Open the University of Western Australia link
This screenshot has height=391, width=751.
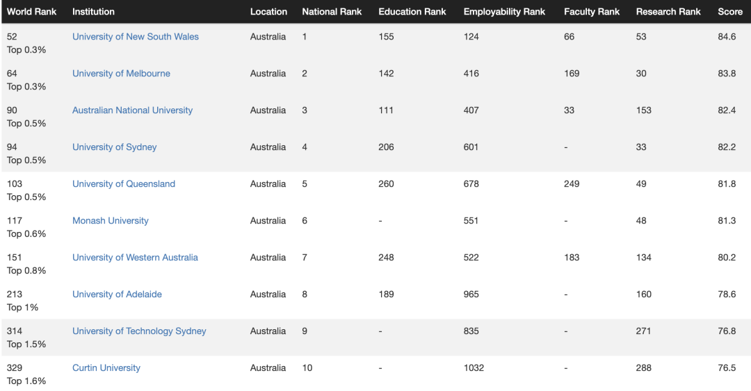pos(135,258)
